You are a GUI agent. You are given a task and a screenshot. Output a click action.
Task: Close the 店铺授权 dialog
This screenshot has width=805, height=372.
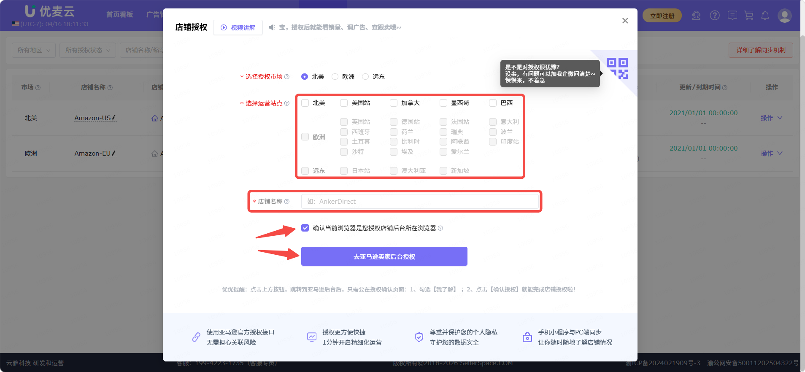tap(625, 21)
